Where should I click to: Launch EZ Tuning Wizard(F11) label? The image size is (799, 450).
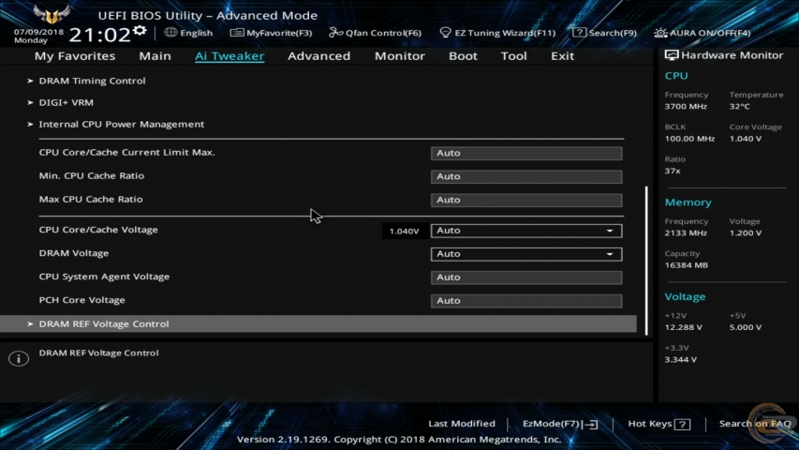(x=505, y=33)
